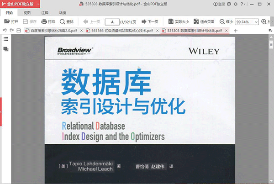Screen dimensions: 274x184
Task: Click the scrollbar down arrow
Action: click(271, 181)
